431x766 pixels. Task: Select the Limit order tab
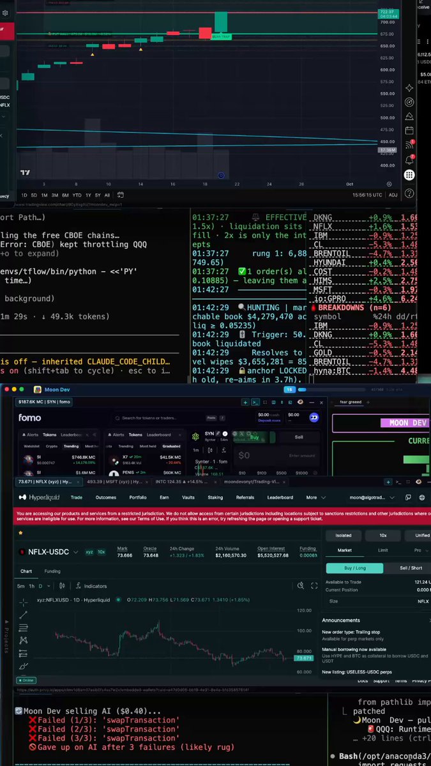click(382, 550)
